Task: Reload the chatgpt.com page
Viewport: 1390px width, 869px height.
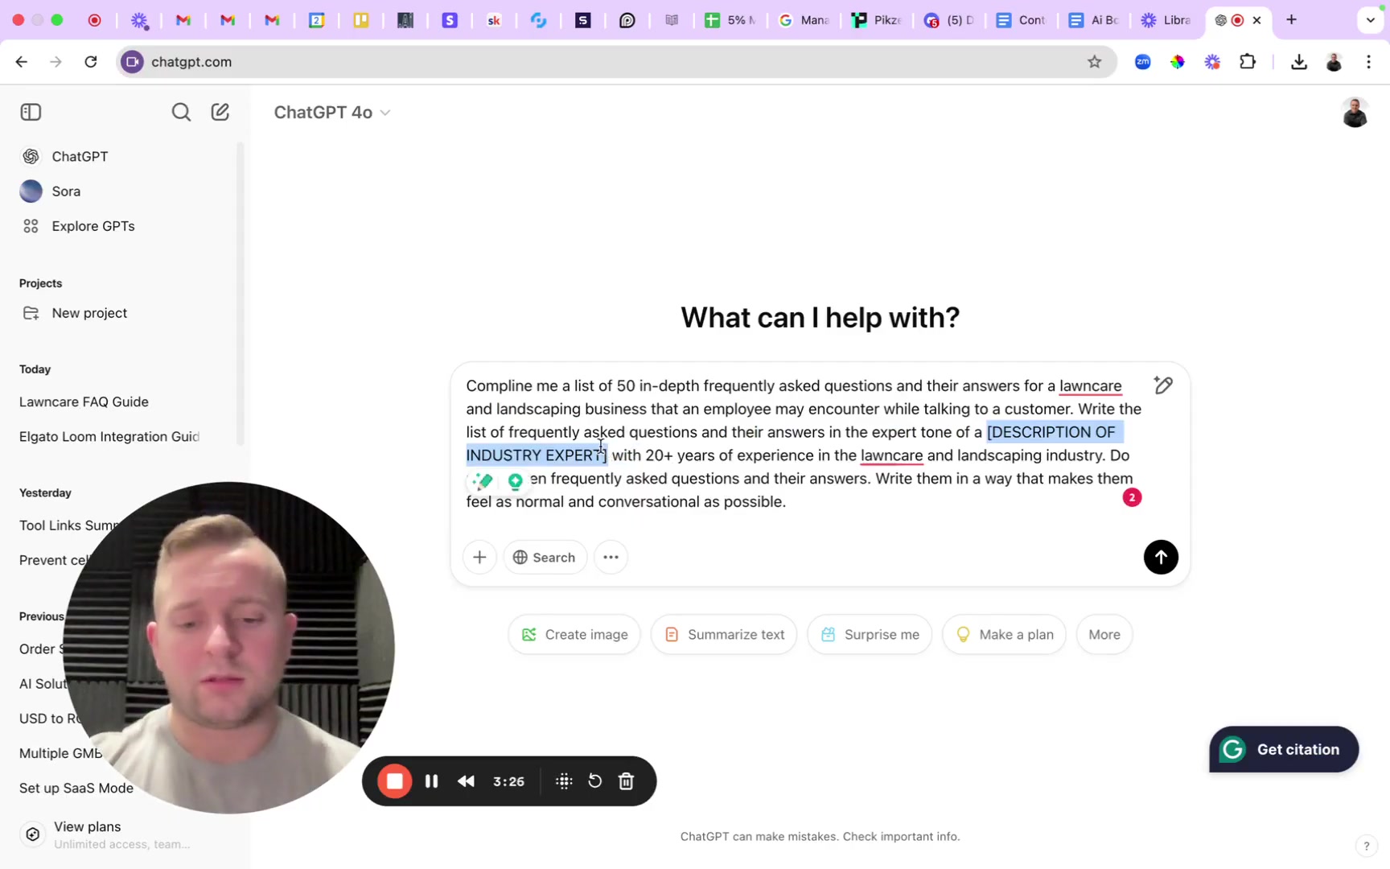Action: [x=91, y=62]
